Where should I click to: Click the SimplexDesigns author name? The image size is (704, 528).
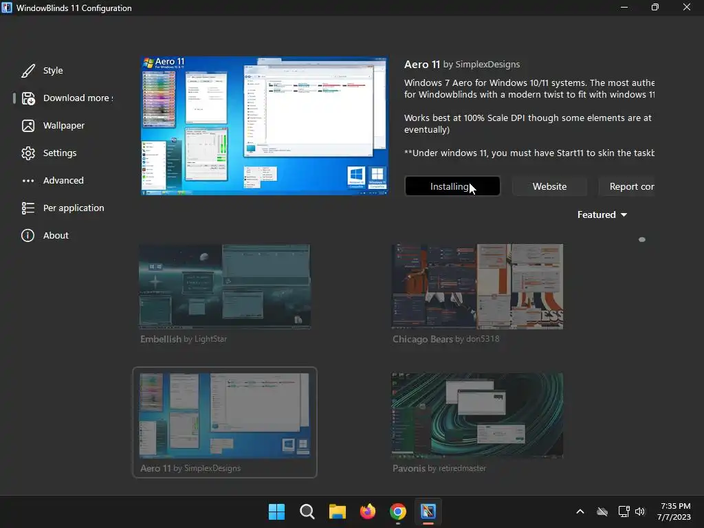487,64
